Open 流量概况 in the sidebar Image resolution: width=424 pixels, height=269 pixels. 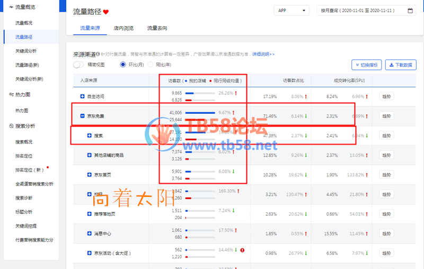pos(24,23)
